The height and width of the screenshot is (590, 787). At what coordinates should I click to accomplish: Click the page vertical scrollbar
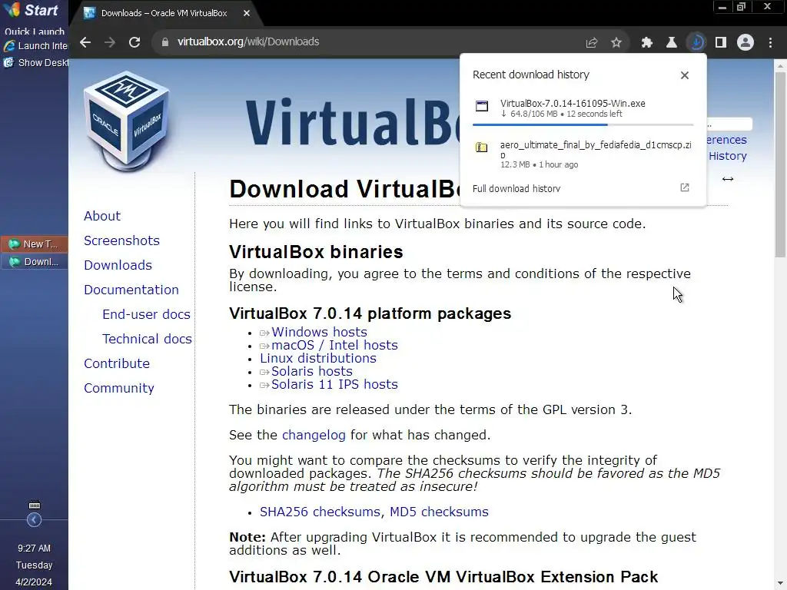pyautogui.click(x=781, y=166)
